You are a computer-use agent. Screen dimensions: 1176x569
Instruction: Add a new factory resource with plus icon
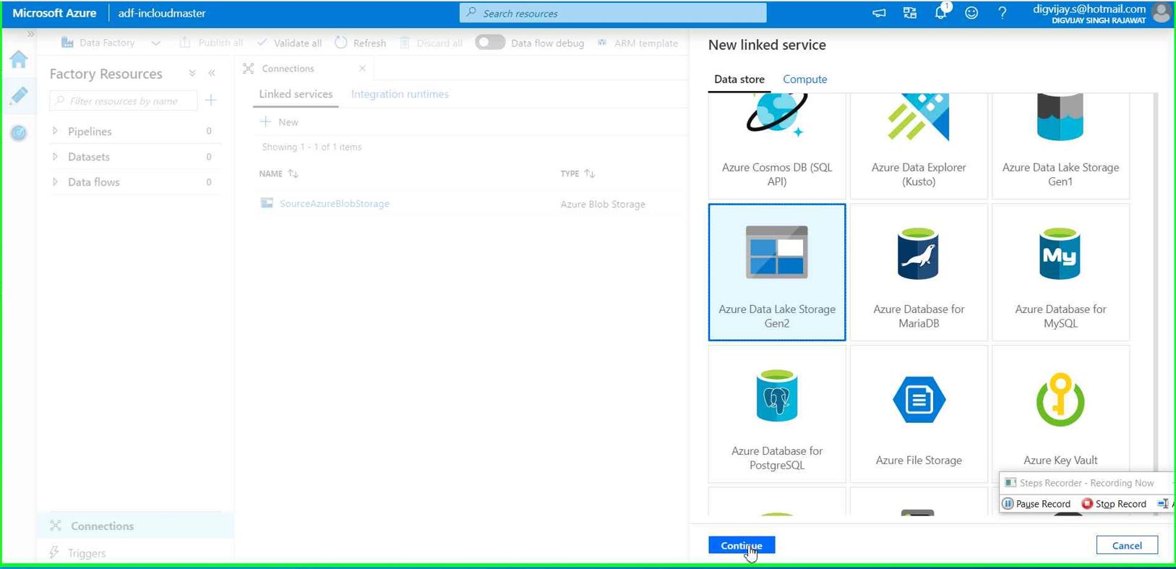click(211, 100)
